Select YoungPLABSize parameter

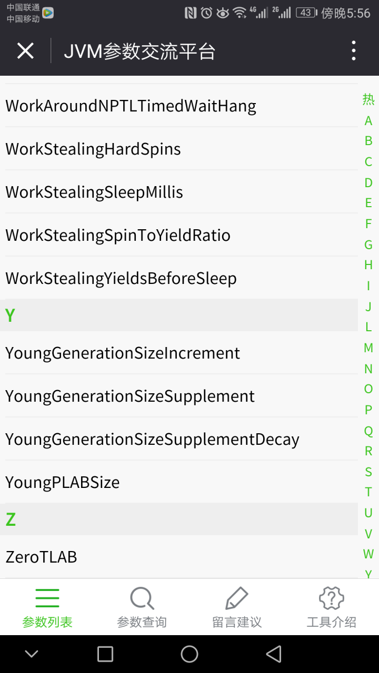tap(179, 482)
